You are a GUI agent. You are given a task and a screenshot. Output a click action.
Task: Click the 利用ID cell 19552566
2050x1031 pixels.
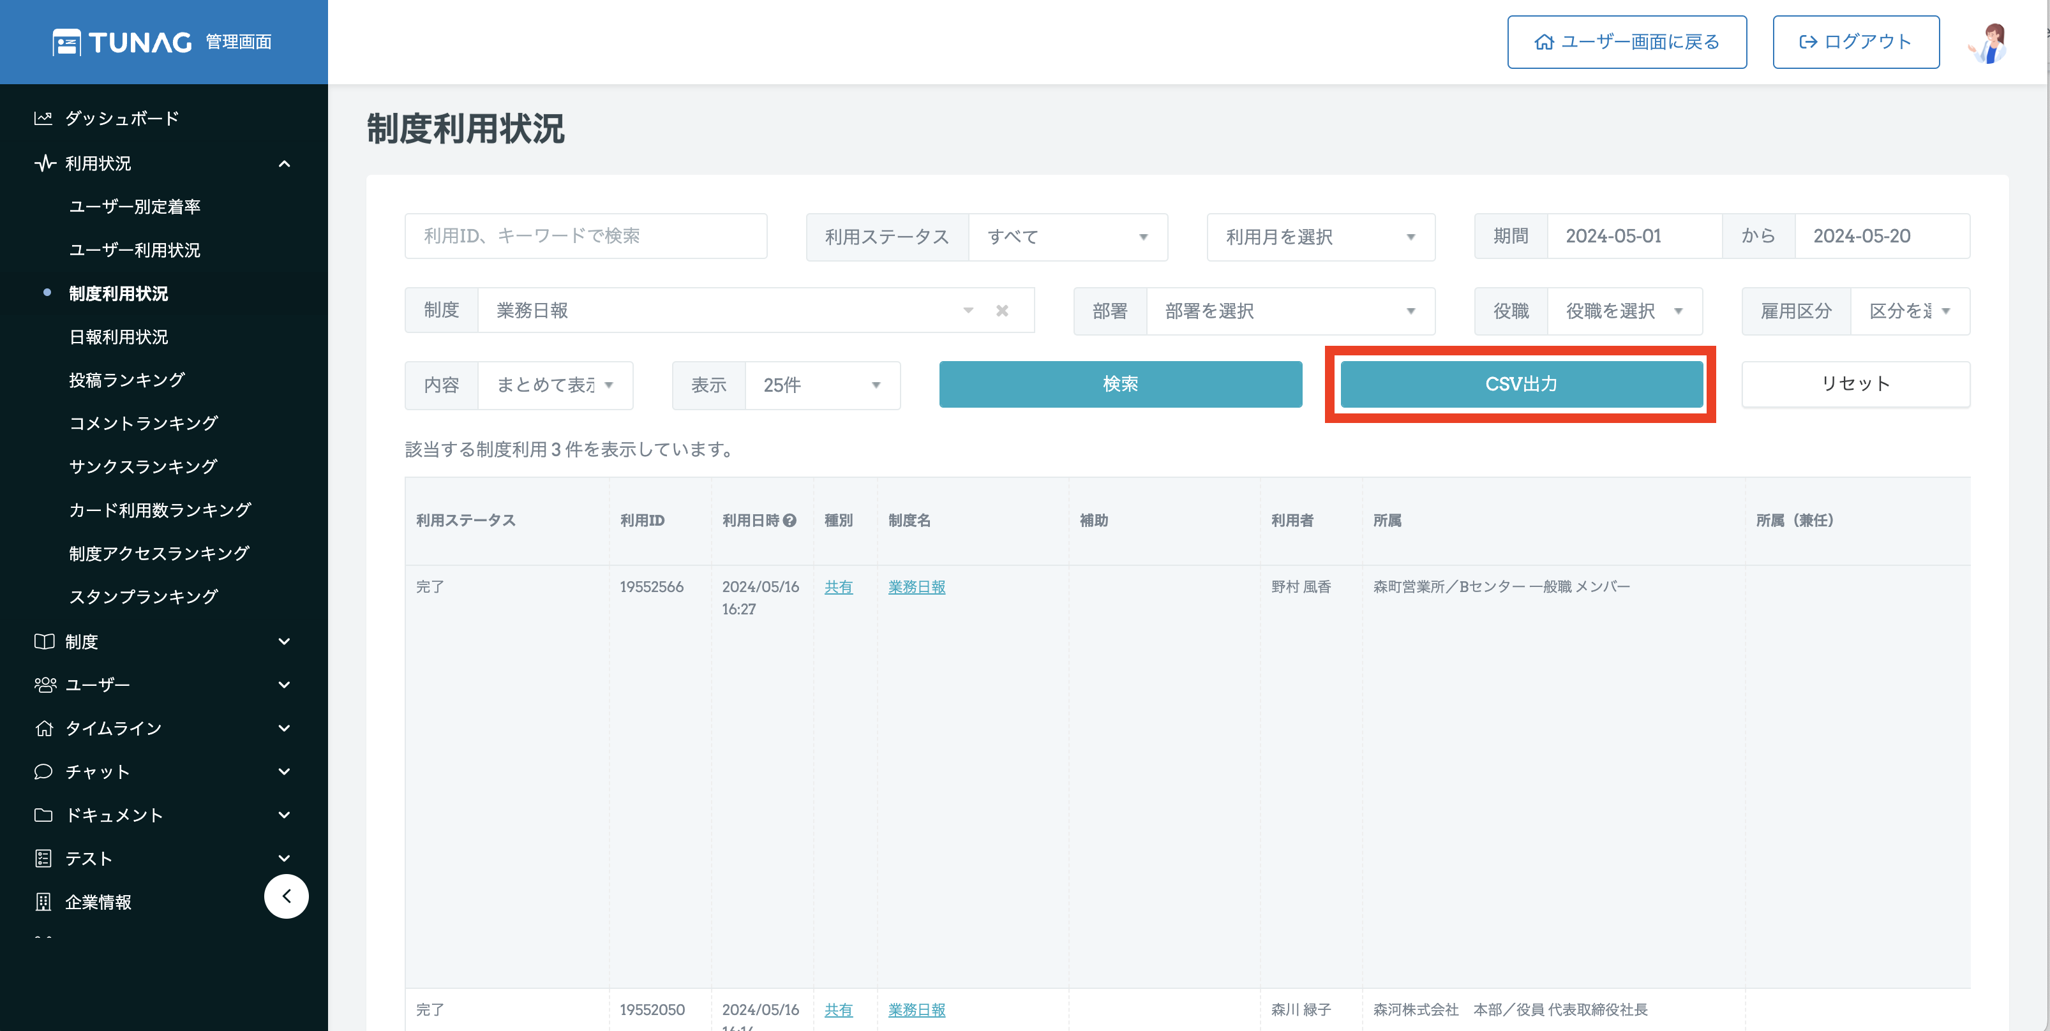coord(652,587)
